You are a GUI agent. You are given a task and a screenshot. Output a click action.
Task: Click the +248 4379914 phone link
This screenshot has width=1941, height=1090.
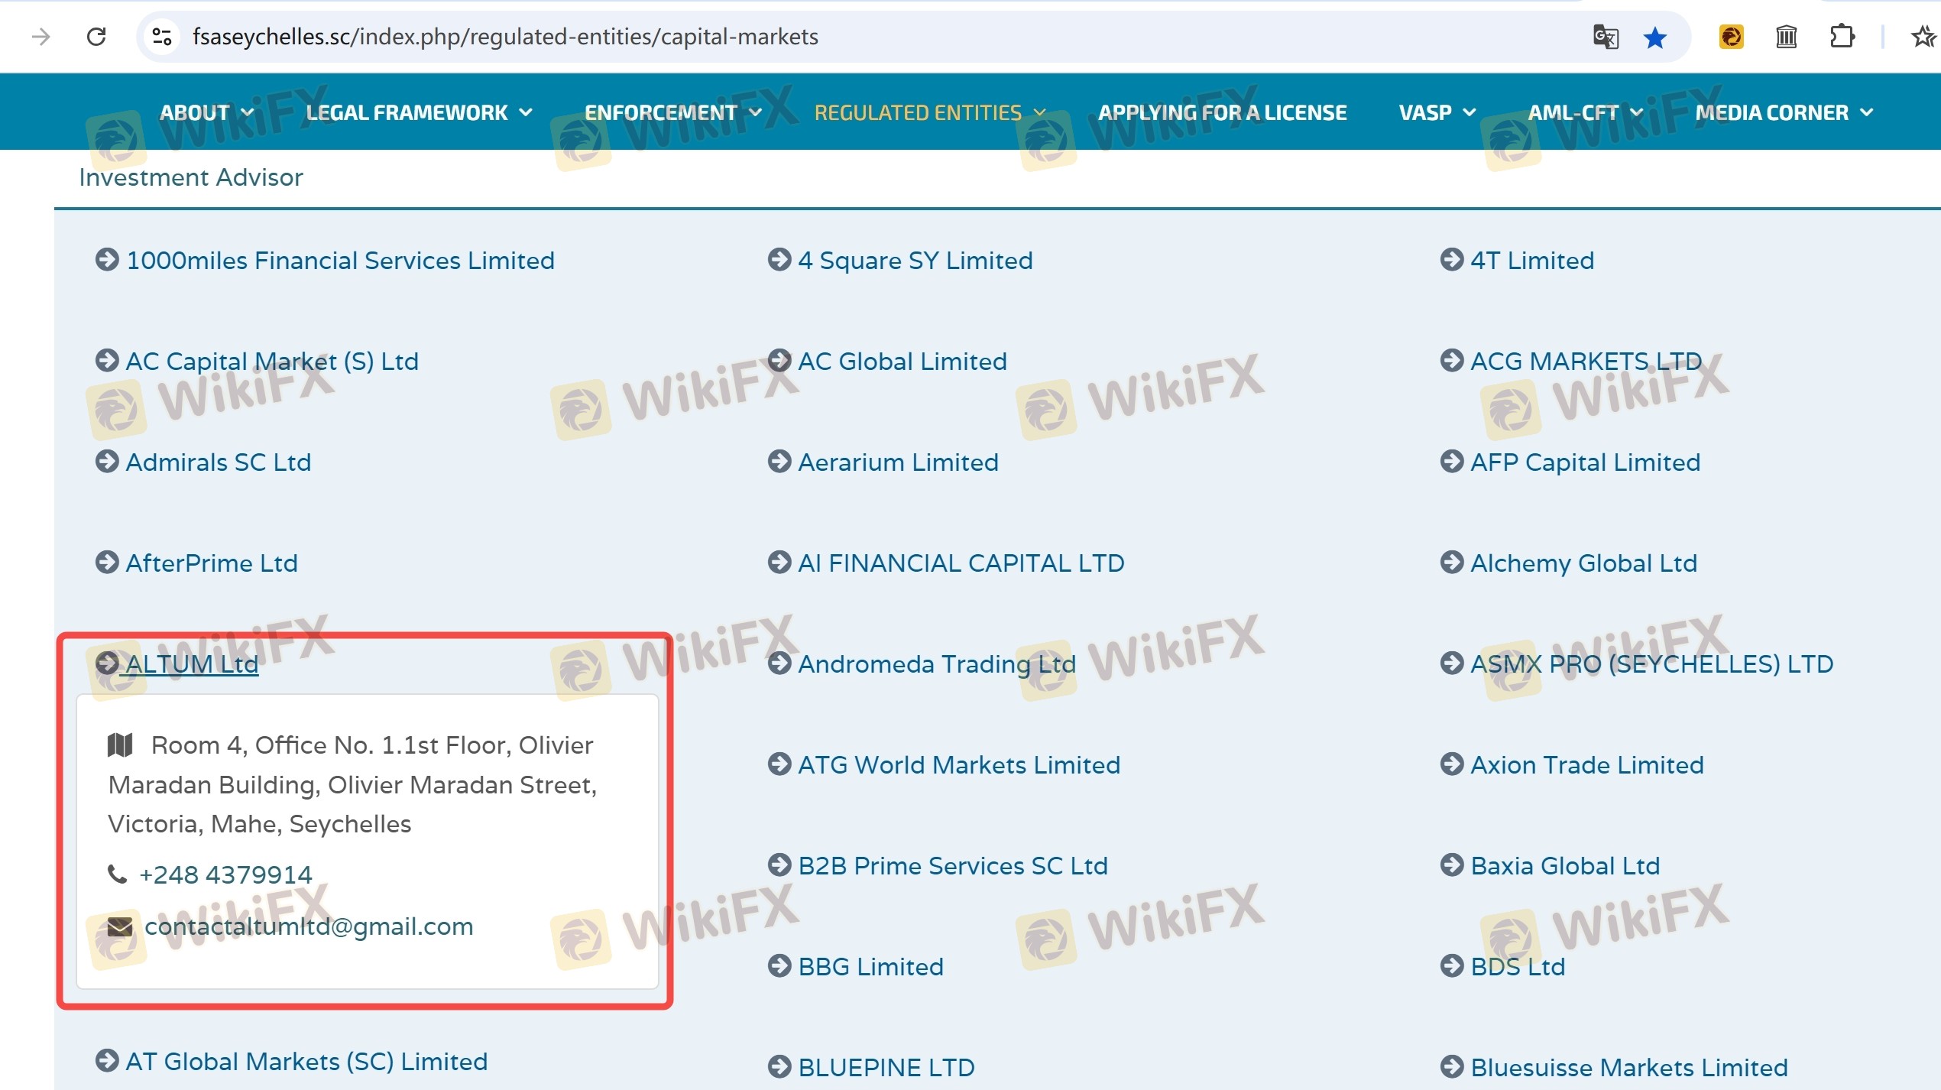(225, 874)
